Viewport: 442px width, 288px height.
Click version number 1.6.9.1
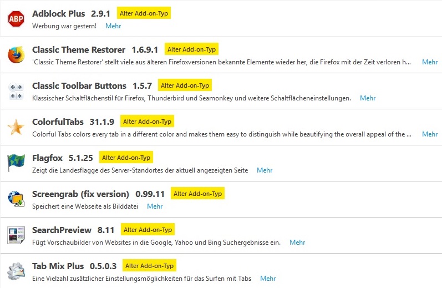click(x=145, y=49)
